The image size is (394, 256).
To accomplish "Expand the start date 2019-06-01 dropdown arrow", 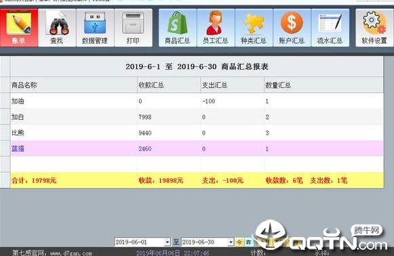I will pyautogui.click(x=167, y=242).
